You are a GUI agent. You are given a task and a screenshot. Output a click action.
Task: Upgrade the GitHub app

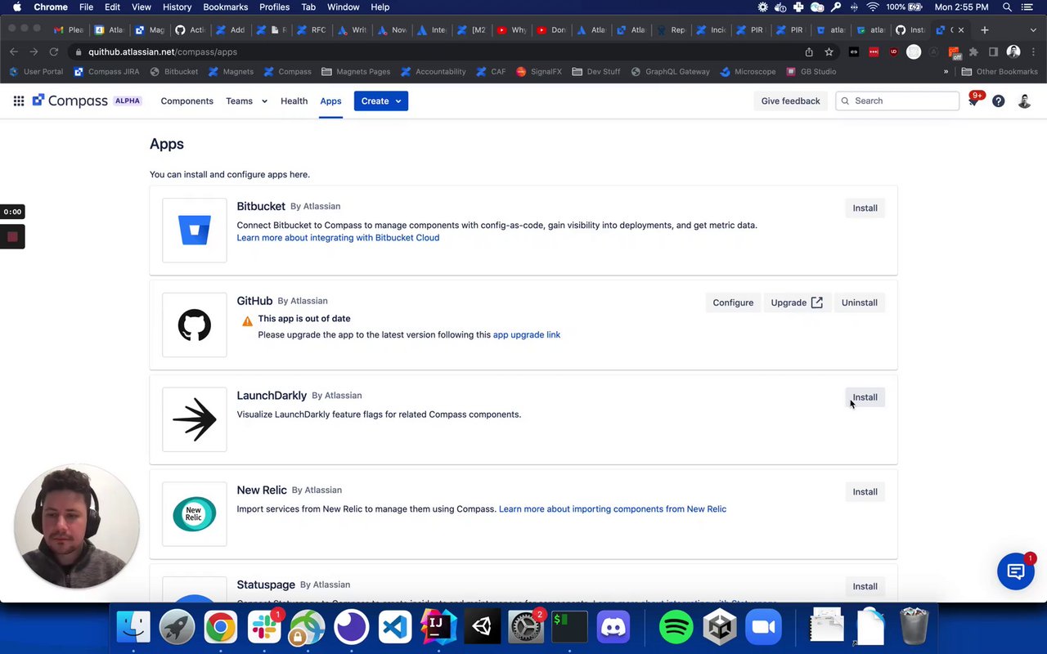click(797, 302)
